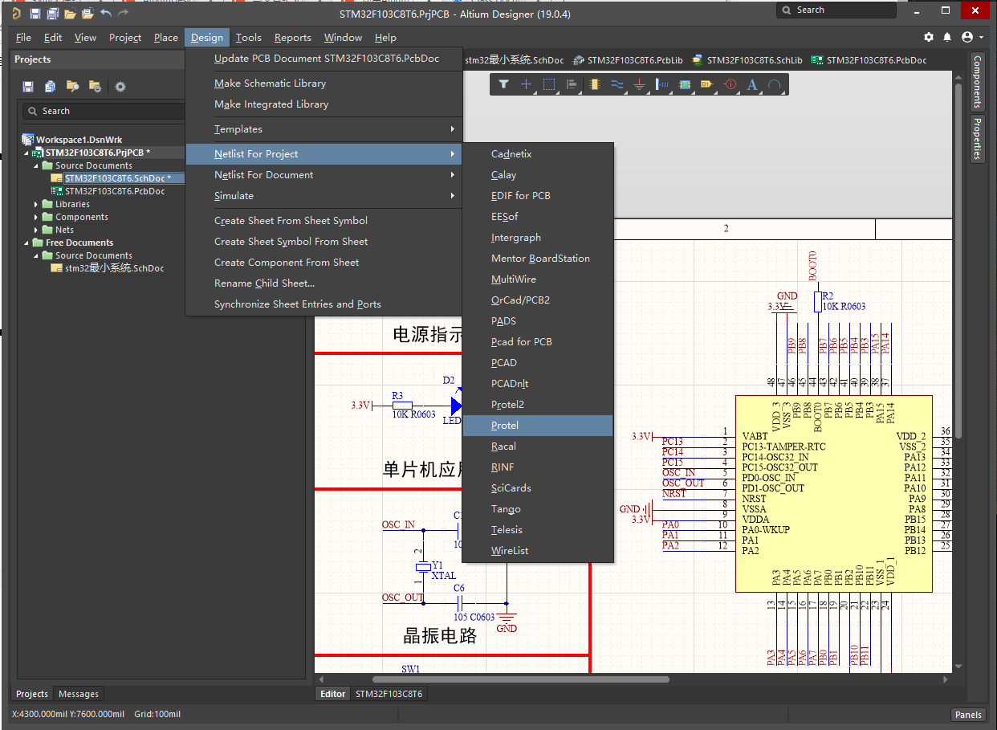Click the Open document folder icon

(x=70, y=14)
